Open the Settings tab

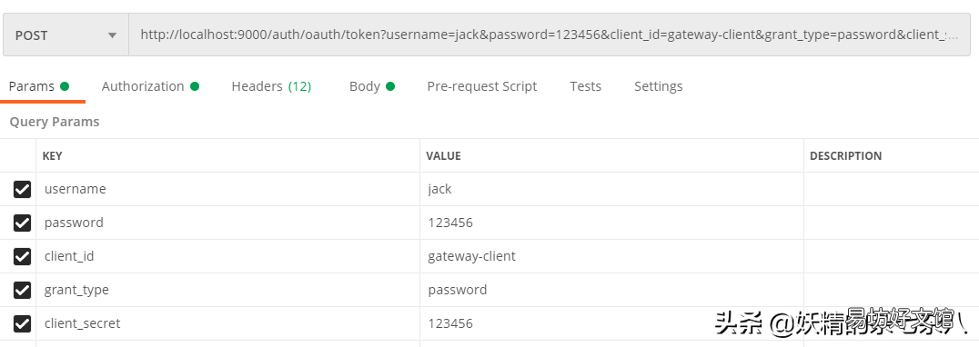658,86
